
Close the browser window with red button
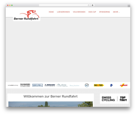click(x=8, y=5)
